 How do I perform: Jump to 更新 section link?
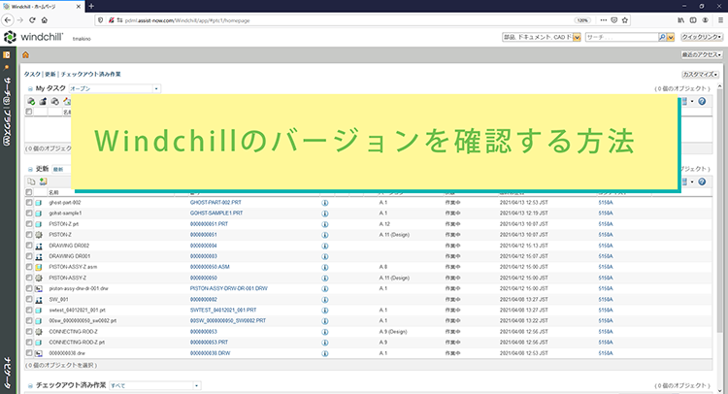point(50,75)
